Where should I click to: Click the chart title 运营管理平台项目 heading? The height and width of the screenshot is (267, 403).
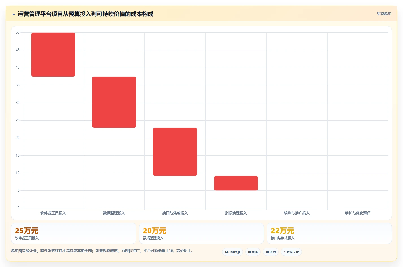[85, 14]
